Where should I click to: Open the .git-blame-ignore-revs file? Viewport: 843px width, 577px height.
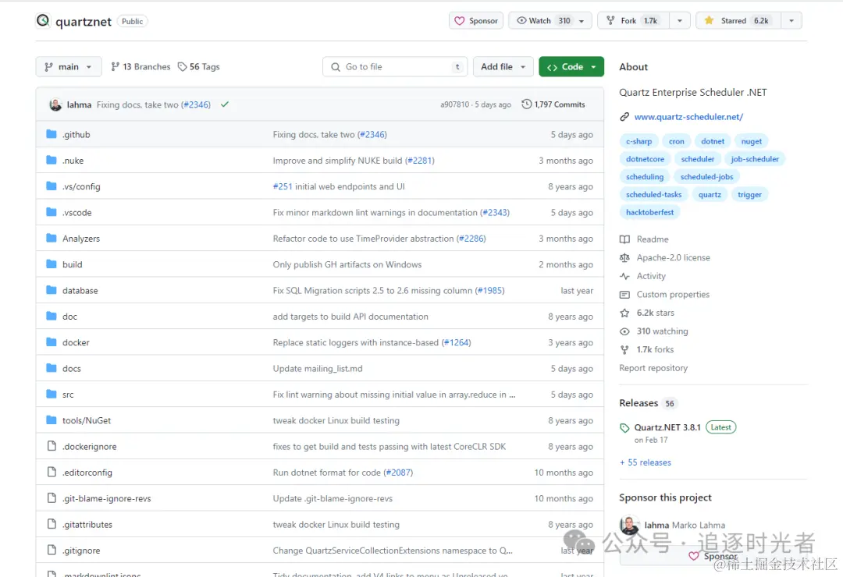pyautogui.click(x=106, y=498)
